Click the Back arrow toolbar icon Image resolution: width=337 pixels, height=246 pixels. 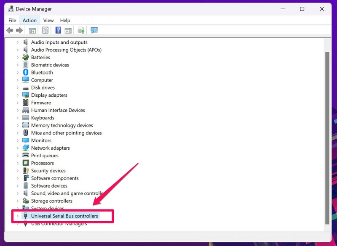pos(10,30)
